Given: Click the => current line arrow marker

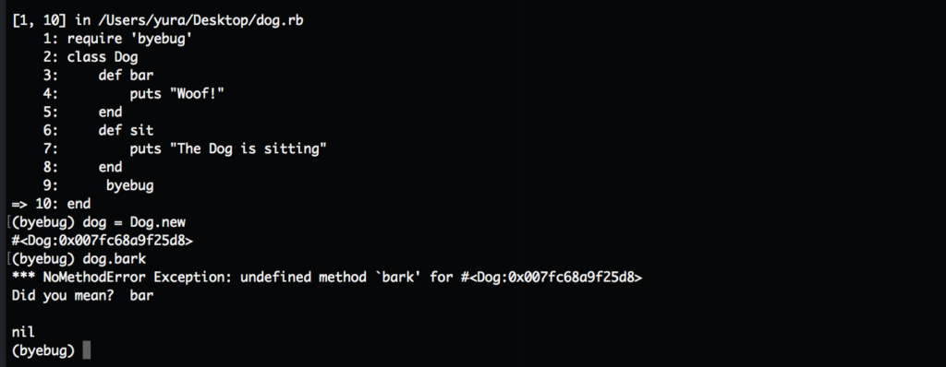Looking at the screenshot, I should pos(19,204).
